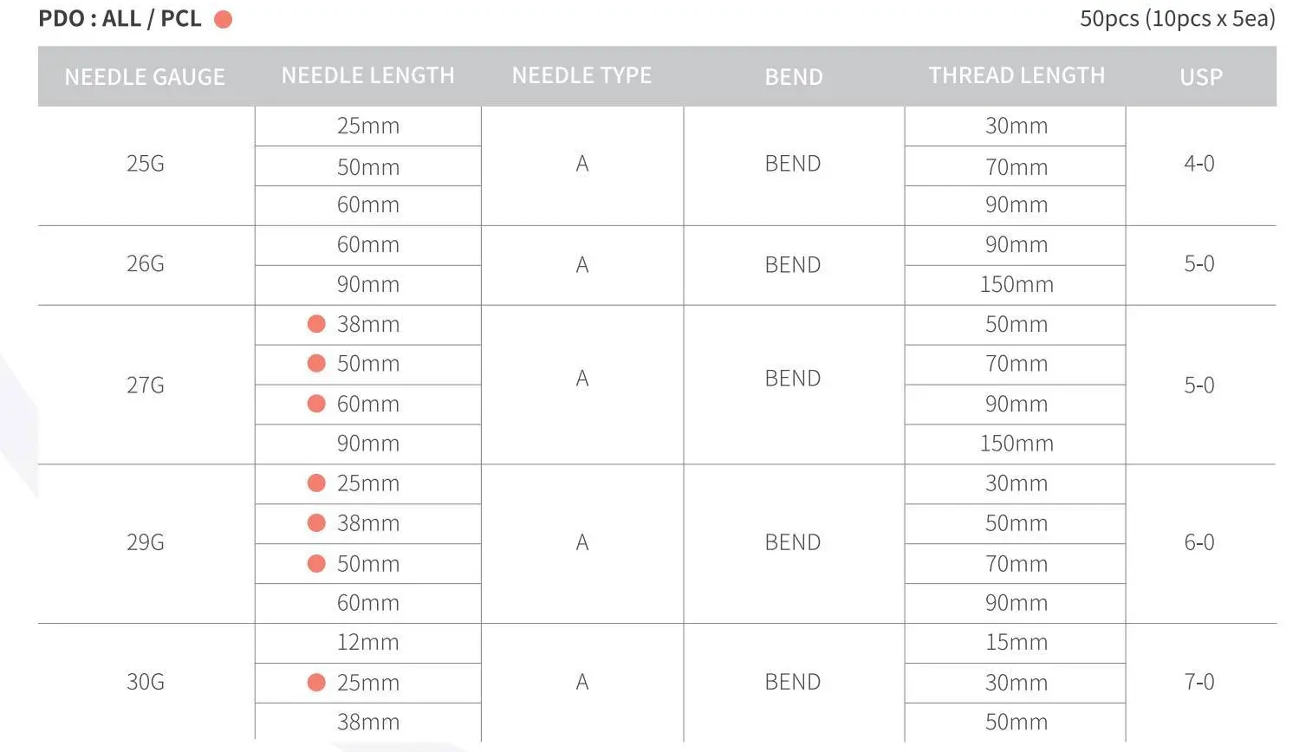The image size is (1312, 752).
Task: Click the 30G needle gauge cell
Action: click(146, 682)
